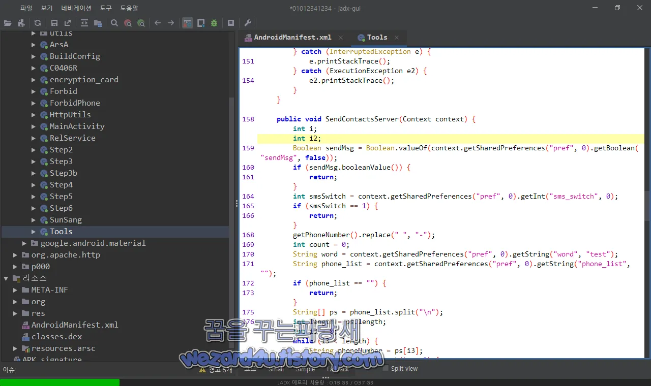Click the warning icon showing 경고 5개
651x386 pixels.
pyautogui.click(x=202, y=370)
